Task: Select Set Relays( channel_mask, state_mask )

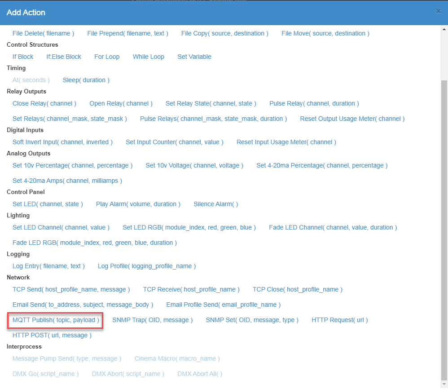Action: pos(70,119)
